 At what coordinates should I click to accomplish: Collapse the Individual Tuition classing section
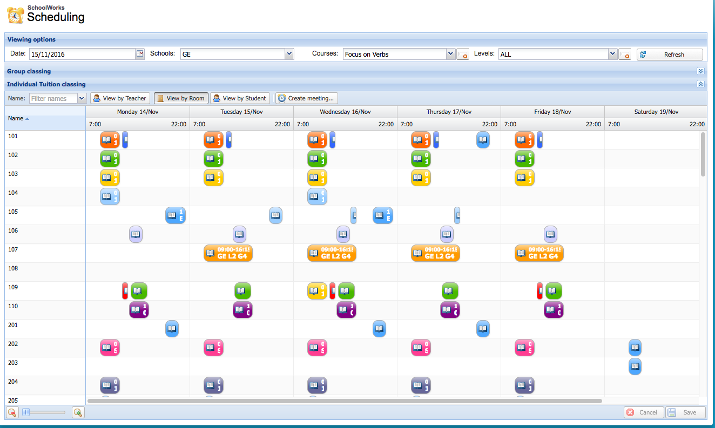pyautogui.click(x=700, y=84)
